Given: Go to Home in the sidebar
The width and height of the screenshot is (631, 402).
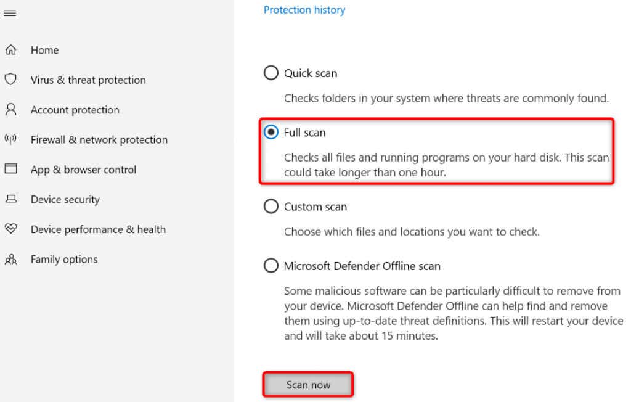Looking at the screenshot, I should click(44, 50).
